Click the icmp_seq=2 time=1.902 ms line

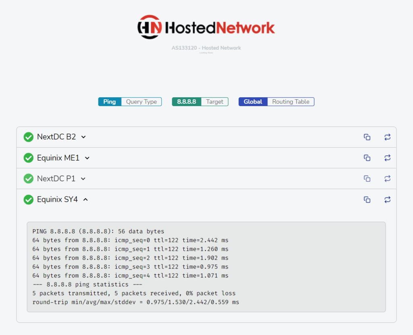(130, 258)
